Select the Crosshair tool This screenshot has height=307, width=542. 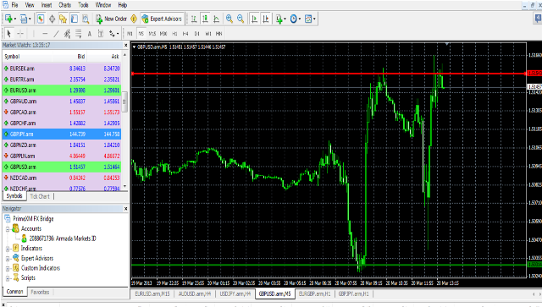tap(20, 34)
